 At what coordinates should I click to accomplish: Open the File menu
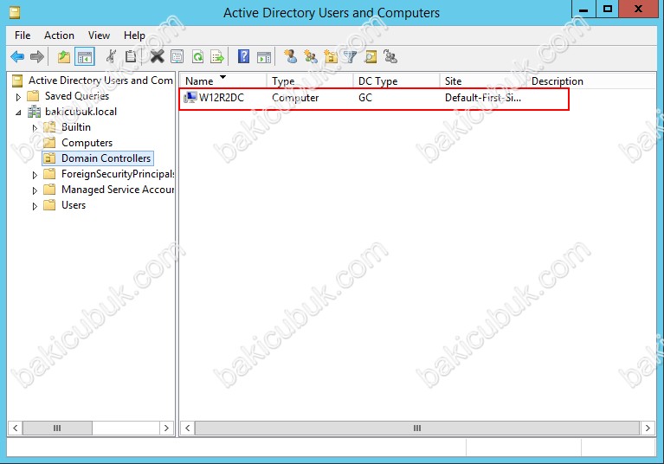(x=23, y=35)
